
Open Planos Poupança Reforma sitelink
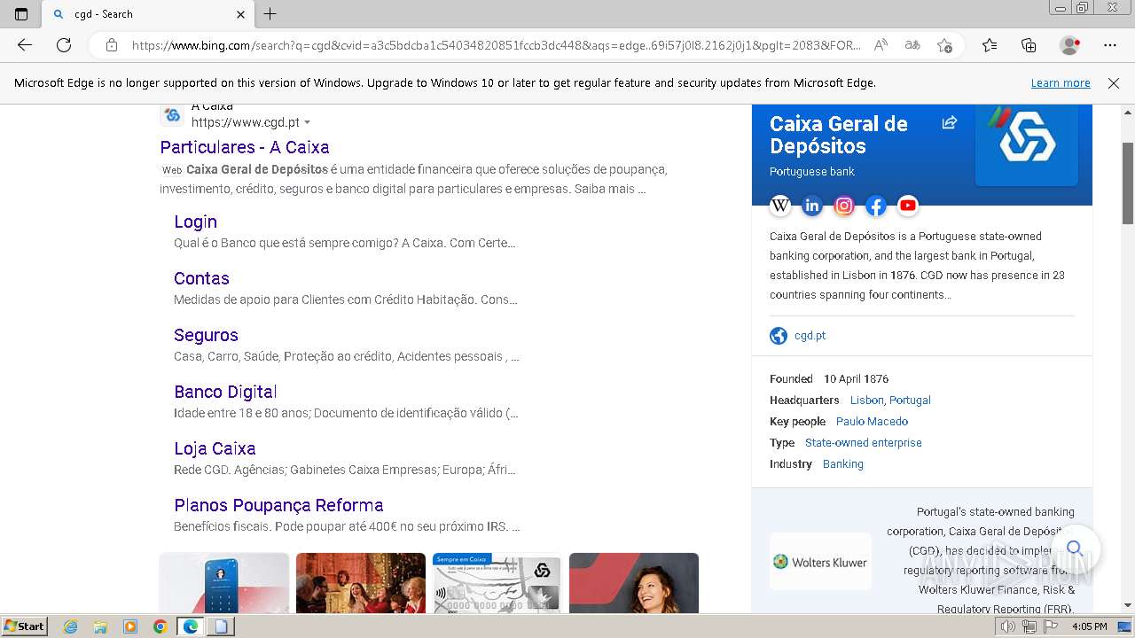tap(278, 505)
